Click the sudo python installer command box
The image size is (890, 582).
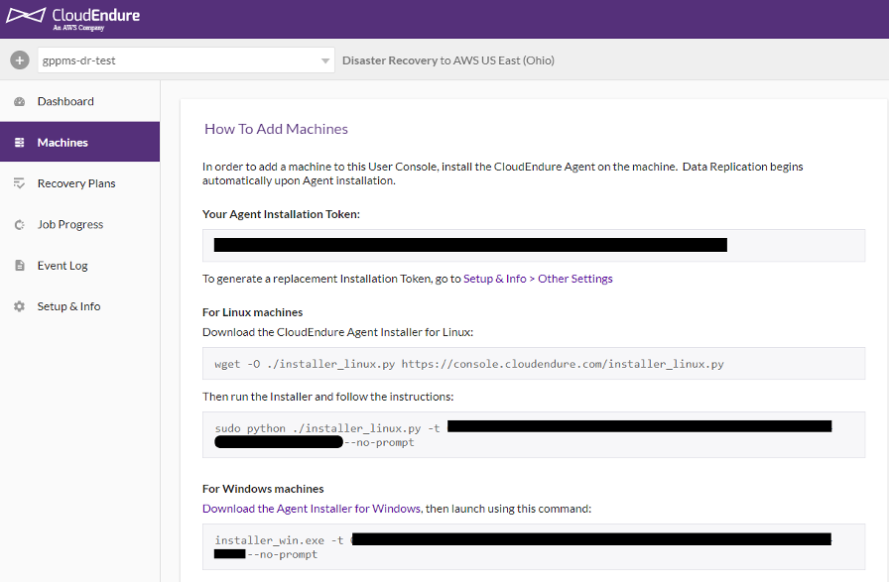(x=534, y=434)
